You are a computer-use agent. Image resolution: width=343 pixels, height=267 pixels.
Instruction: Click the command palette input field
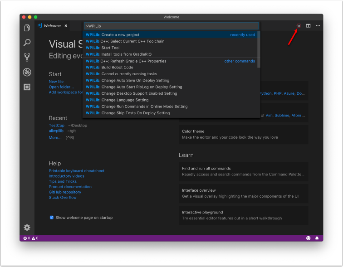coord(171,26)
